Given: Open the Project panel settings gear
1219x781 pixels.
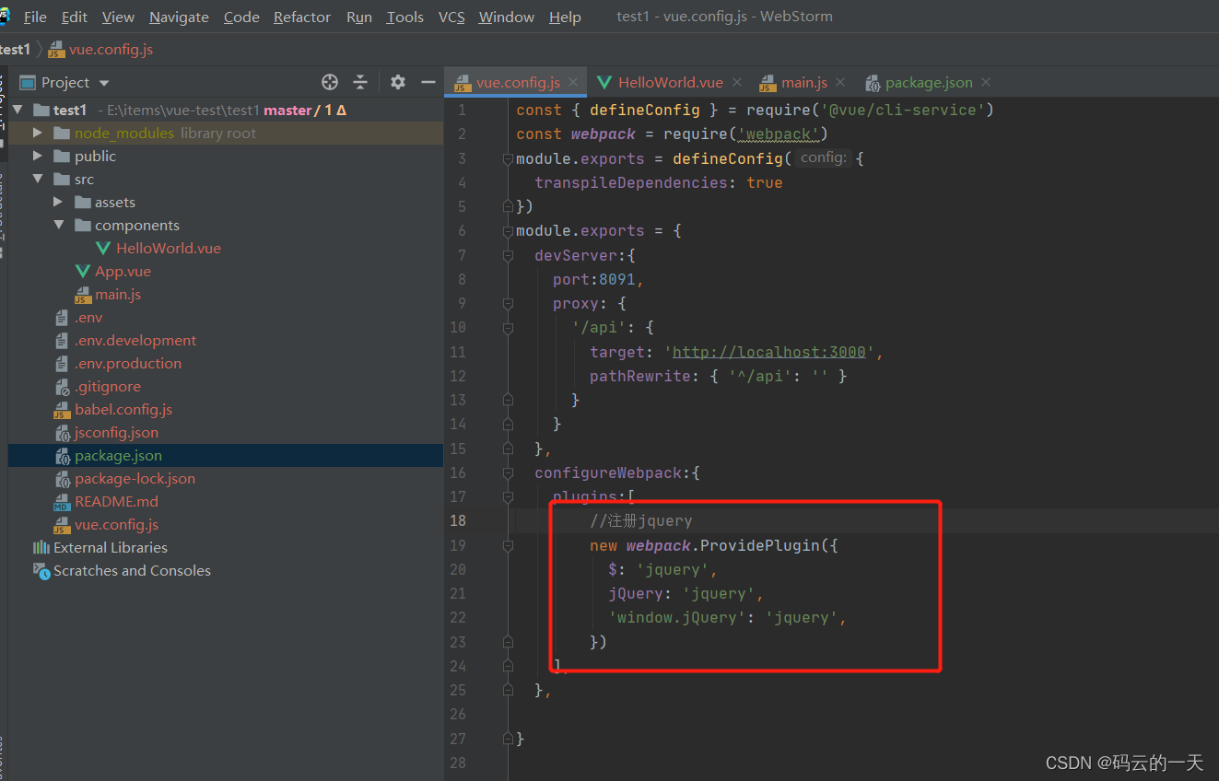Looking at the screenshot, I should coord(397,82).
